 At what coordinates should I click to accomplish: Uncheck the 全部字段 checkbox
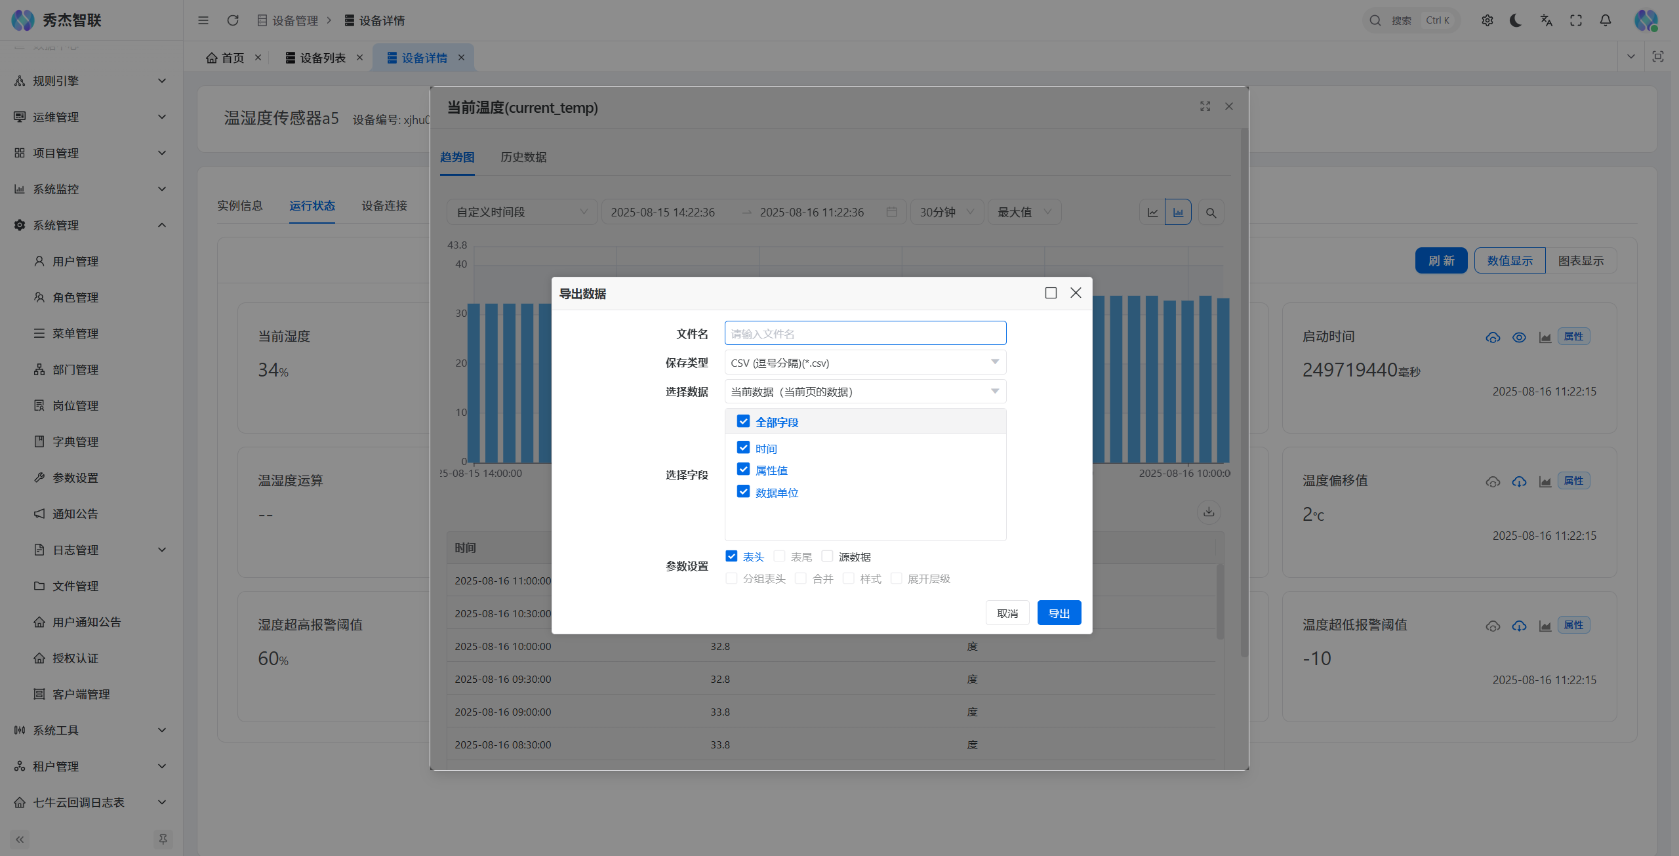tap(743, 421)
